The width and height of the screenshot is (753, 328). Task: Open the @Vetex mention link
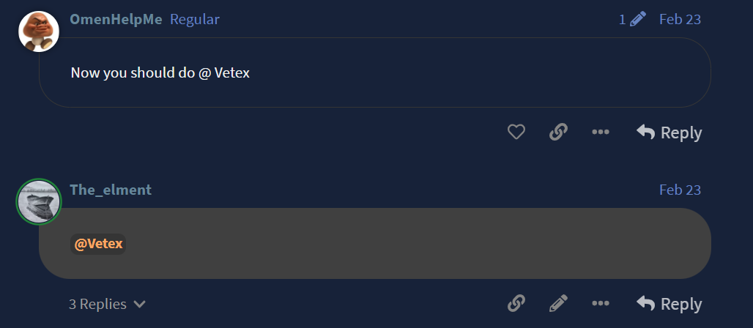coord(98,244)
